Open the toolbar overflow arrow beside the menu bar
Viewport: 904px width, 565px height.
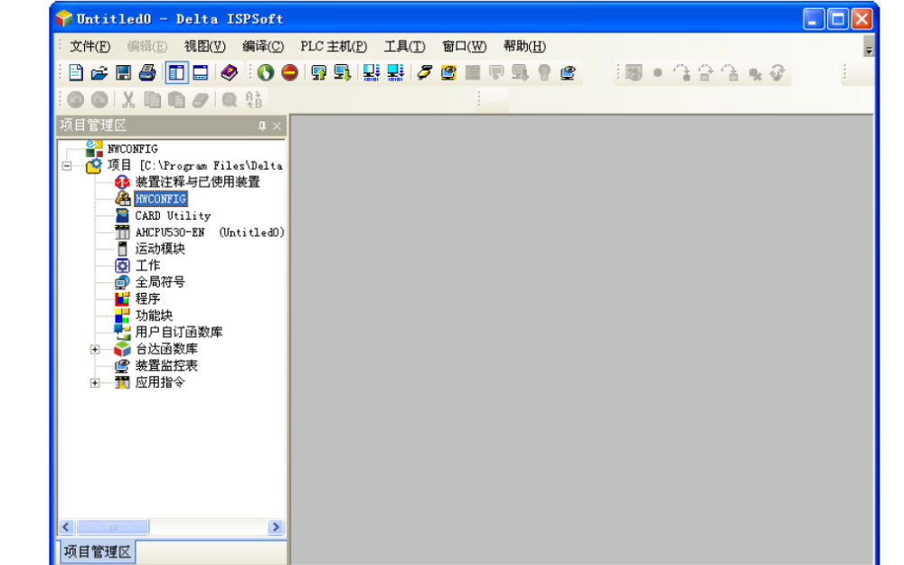point(869,46)
